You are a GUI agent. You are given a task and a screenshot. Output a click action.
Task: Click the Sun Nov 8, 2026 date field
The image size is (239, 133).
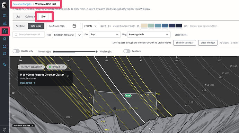[x=63, y=26]
